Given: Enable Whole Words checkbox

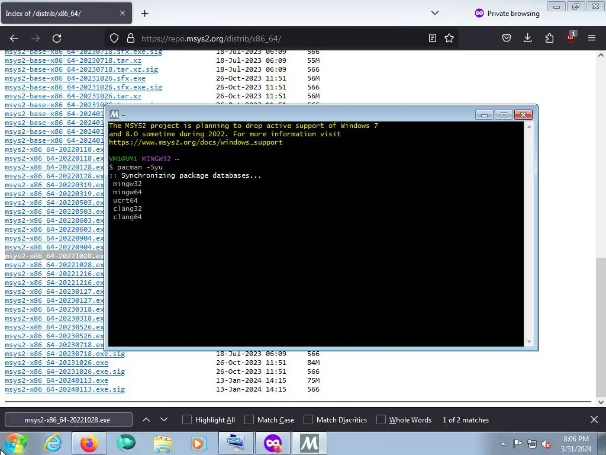Looking at the screenshot, I should click(x=381, y=420).
